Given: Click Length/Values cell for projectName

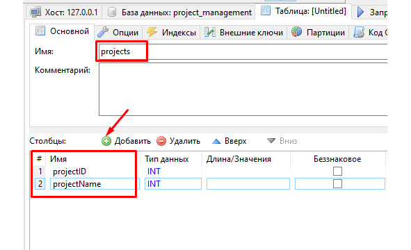Looking at the screenshot, I should [x=248, y=184].
